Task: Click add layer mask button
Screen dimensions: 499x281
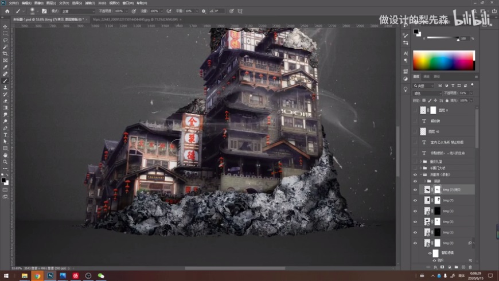Action: (442, 267)
